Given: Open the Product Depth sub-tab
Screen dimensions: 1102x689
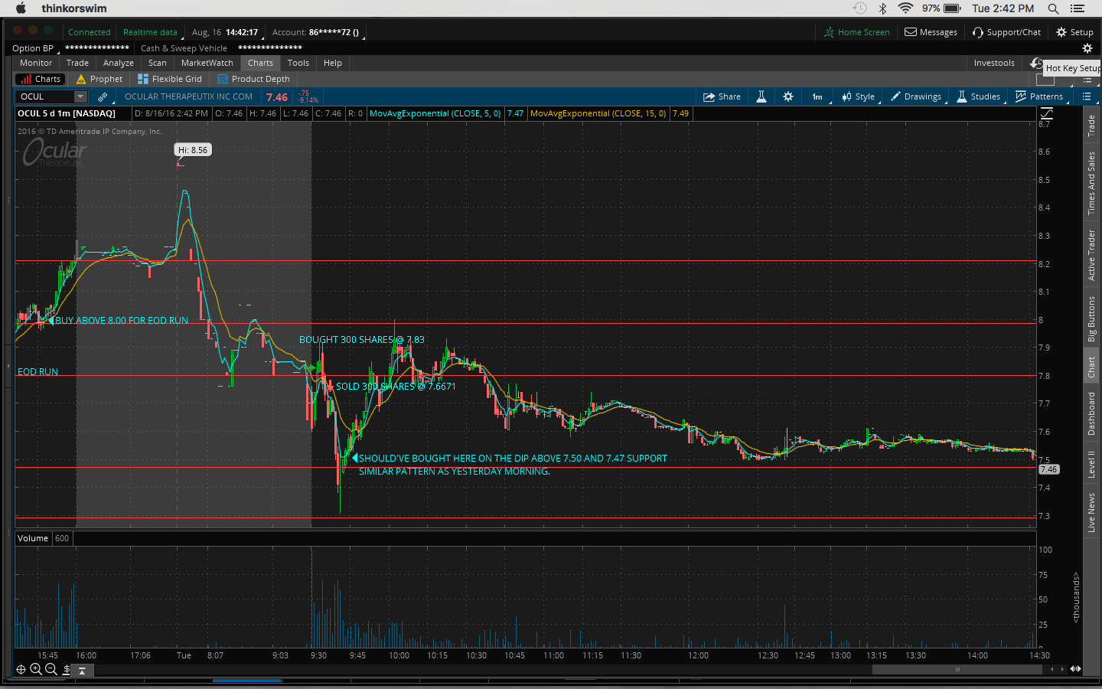Looking at the screenshot, I should click(253, 79).
